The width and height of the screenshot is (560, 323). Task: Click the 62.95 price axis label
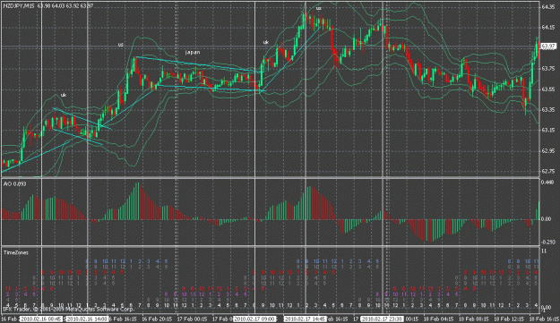pyautogui.click(x=547, y=151)
